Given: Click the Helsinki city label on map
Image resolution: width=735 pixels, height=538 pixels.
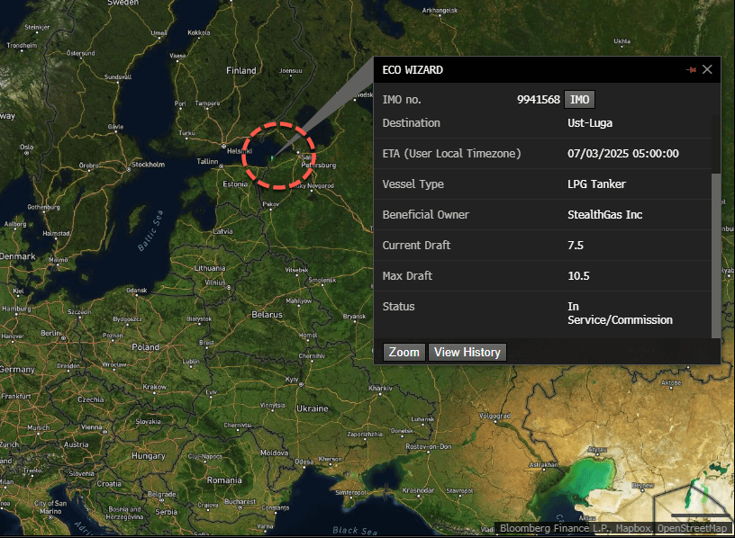Looking at the screenshot, I should tap(239, 151).
